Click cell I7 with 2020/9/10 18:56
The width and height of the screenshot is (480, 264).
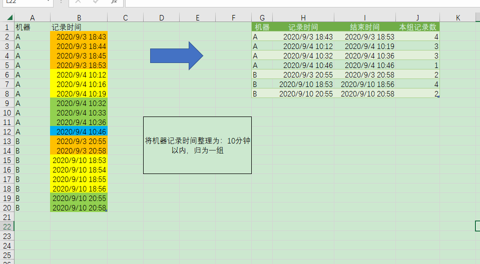365,84
